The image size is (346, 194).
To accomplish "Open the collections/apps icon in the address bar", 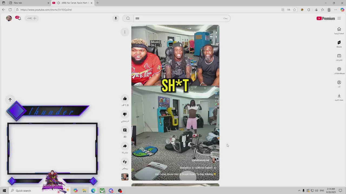I will point(283,10).
